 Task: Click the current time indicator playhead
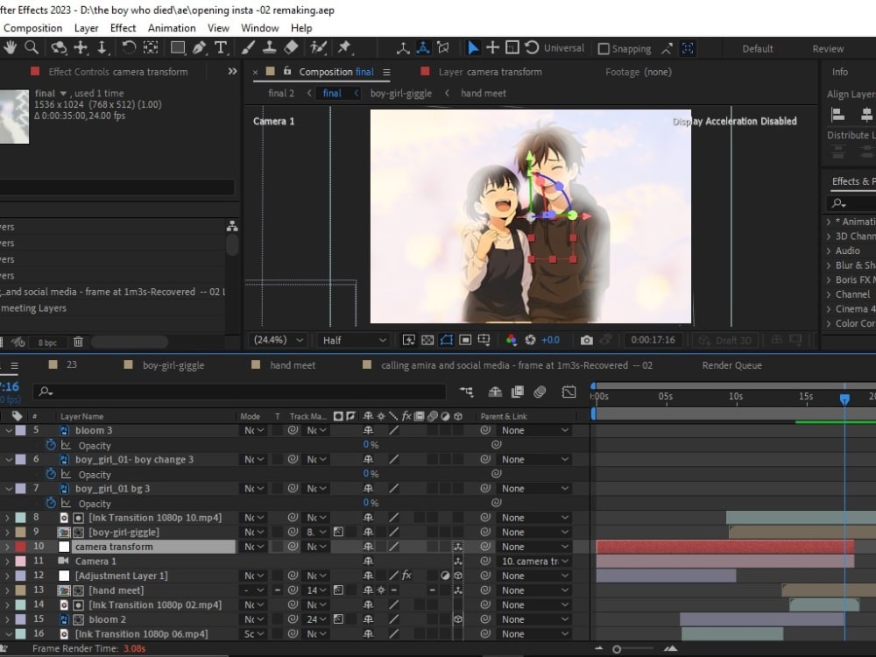coord(844,399)
